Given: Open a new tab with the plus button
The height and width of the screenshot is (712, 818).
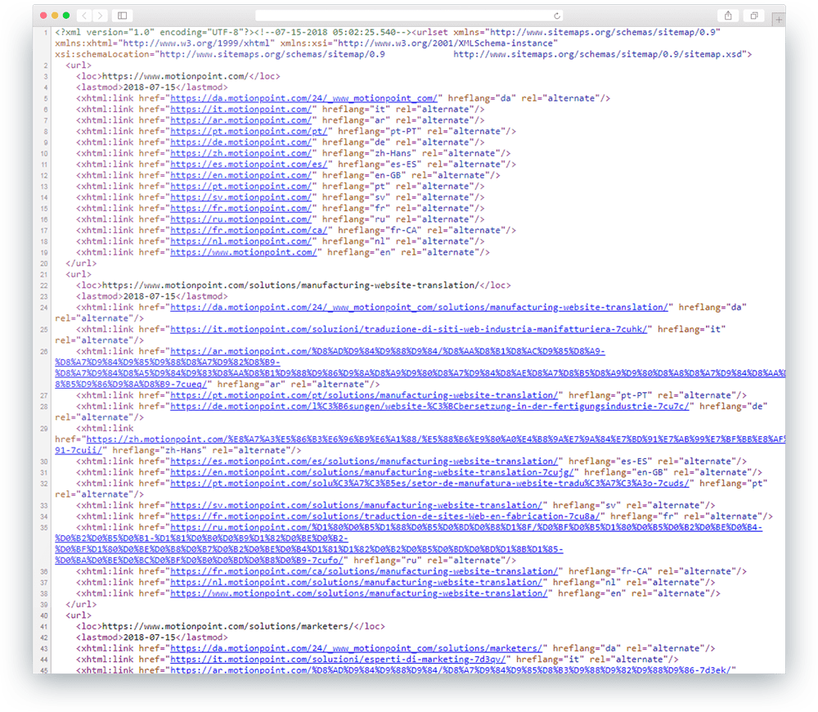Looking at the screenshot, I should click(779, 19).
